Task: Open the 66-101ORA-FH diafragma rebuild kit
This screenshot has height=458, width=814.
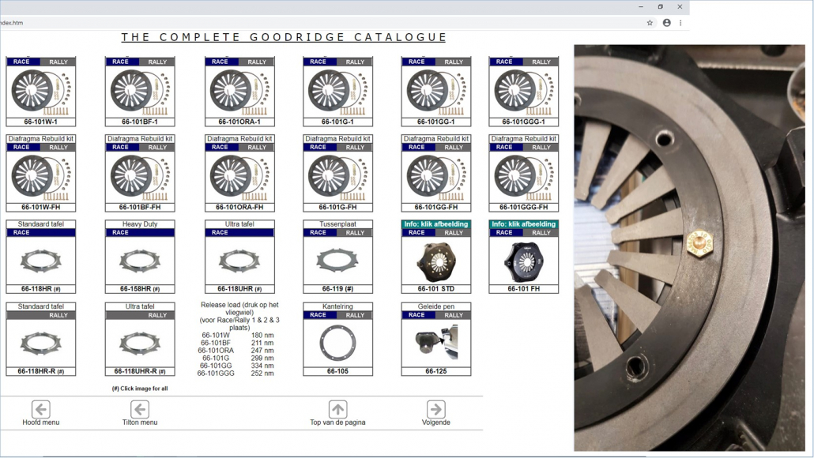Action: pos(239,177)
